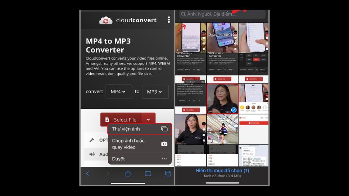Tap Kích cỡ thực (3,4 MB) text

pos(222,176)
